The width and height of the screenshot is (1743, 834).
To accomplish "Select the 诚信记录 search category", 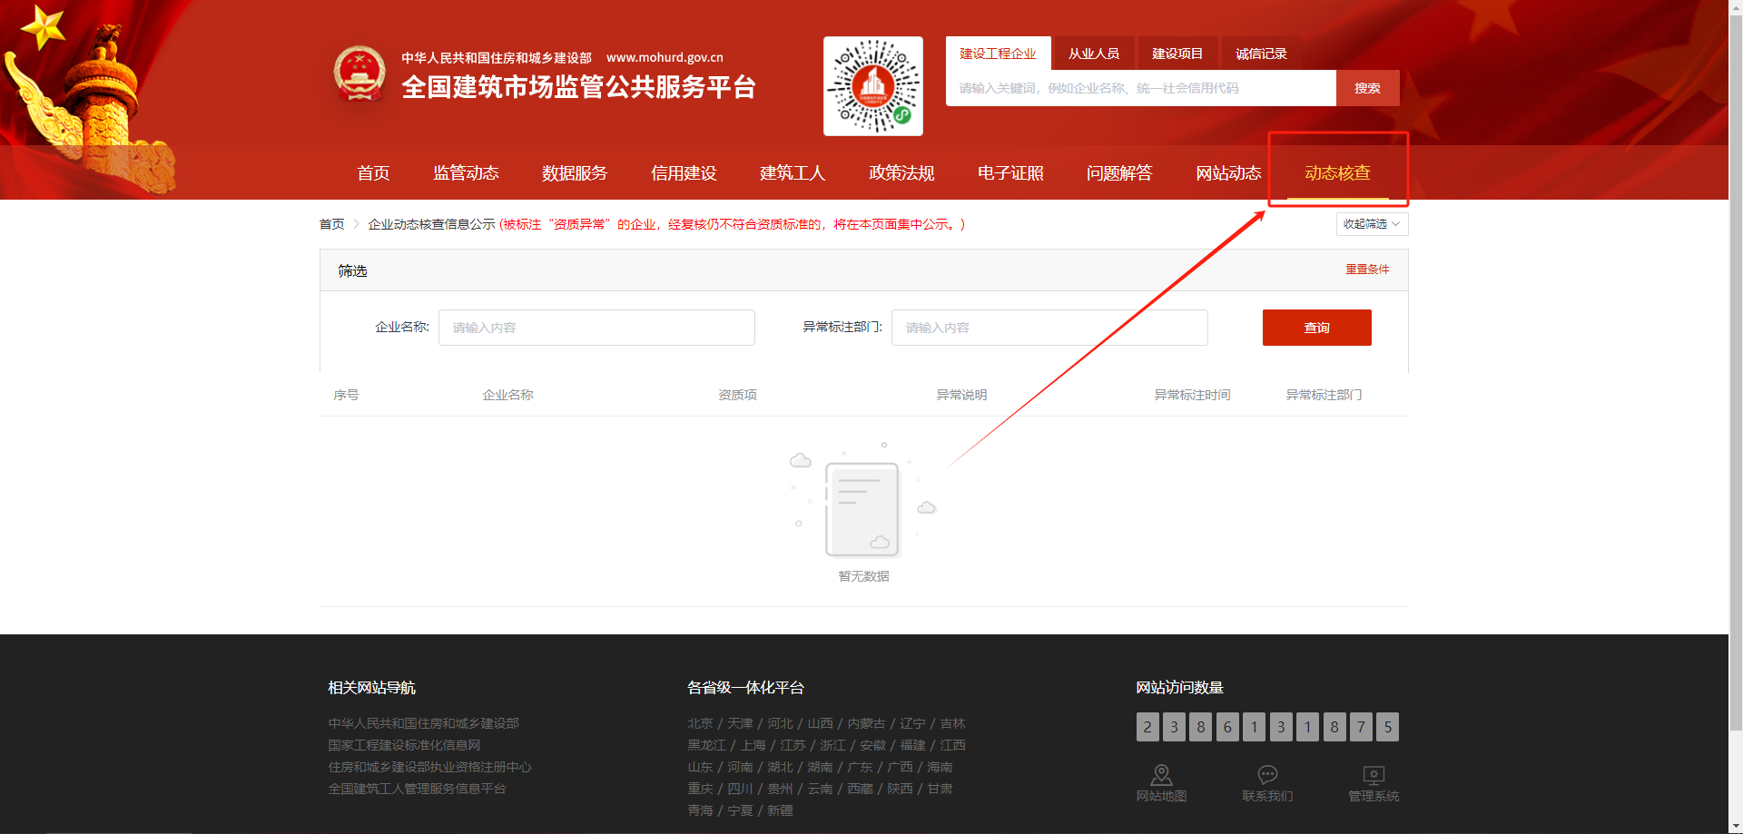I will 1261,53.
